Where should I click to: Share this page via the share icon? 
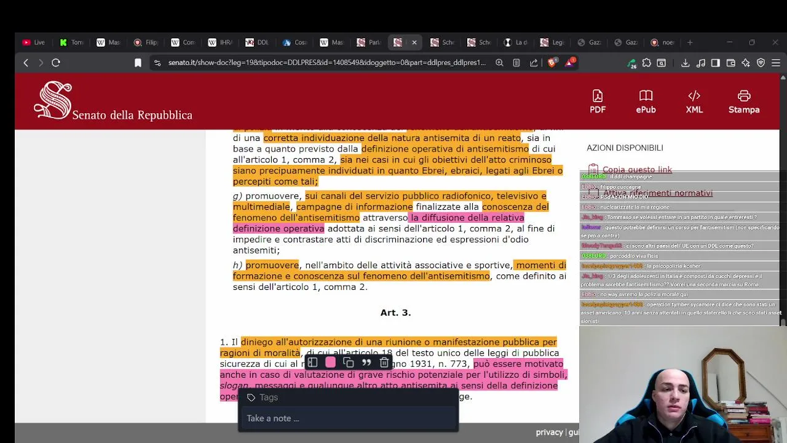point(534,62)
